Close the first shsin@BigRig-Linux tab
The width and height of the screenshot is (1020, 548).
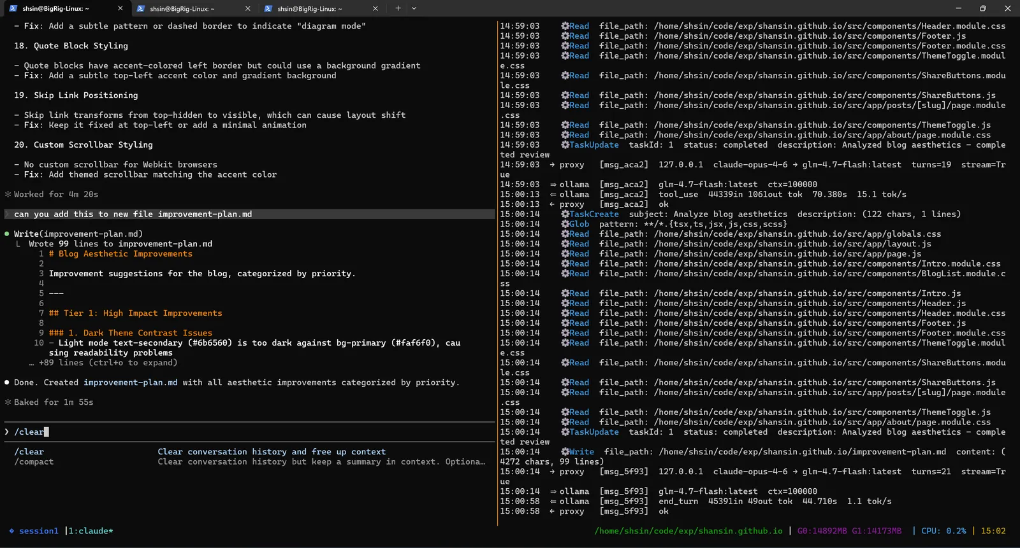click(x=120, y=8)
